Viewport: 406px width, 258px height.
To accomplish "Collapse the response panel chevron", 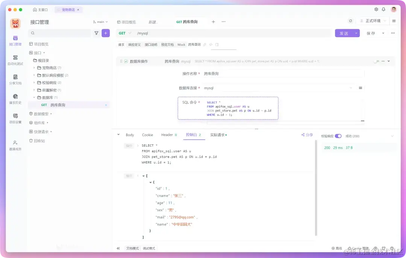I will (x=118, y=135).
